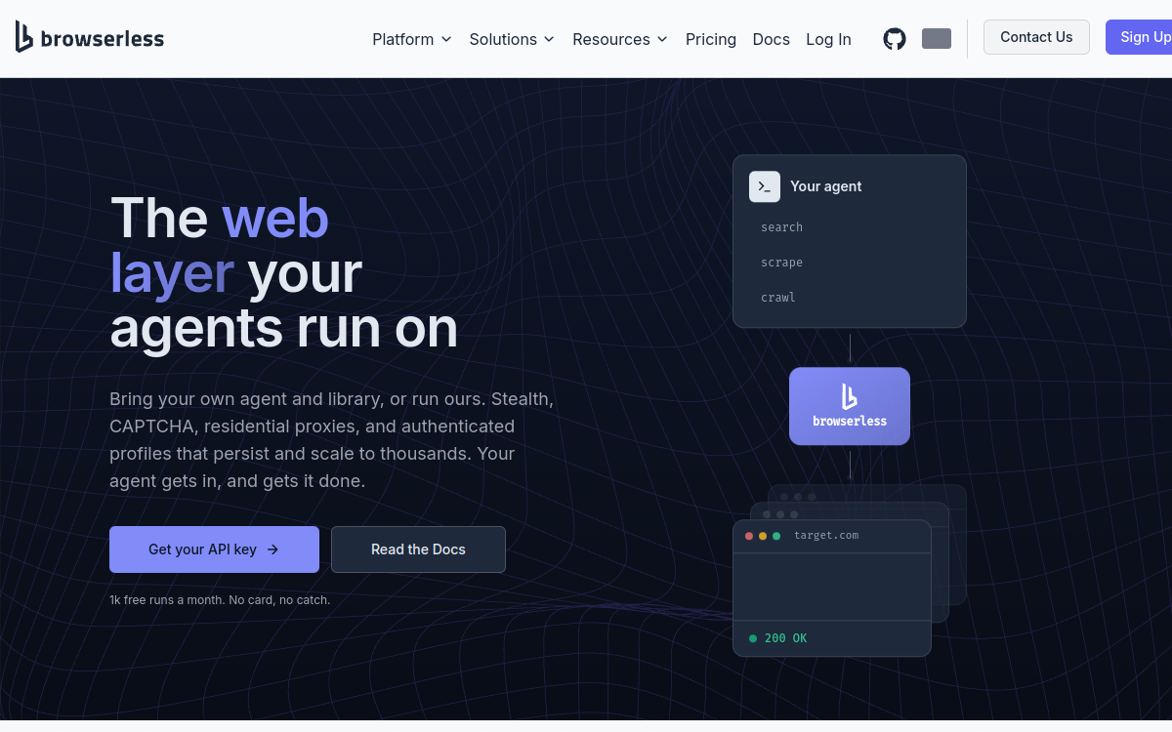Expand the Platform menu
This screenshot has height=732, width=1172.
point(412,39)
